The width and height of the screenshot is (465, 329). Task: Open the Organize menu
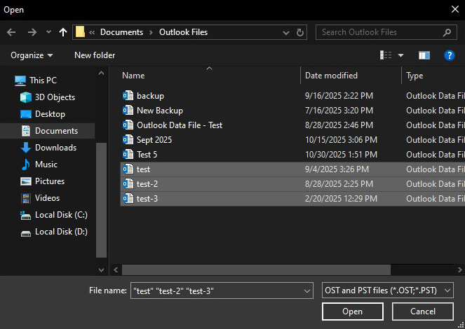(x=32, y=55)
